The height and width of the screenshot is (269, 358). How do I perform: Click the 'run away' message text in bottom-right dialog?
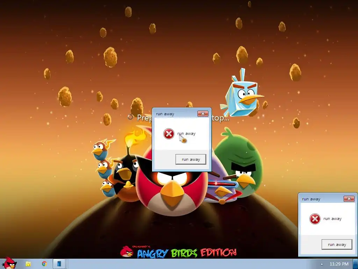pos(332,219)
